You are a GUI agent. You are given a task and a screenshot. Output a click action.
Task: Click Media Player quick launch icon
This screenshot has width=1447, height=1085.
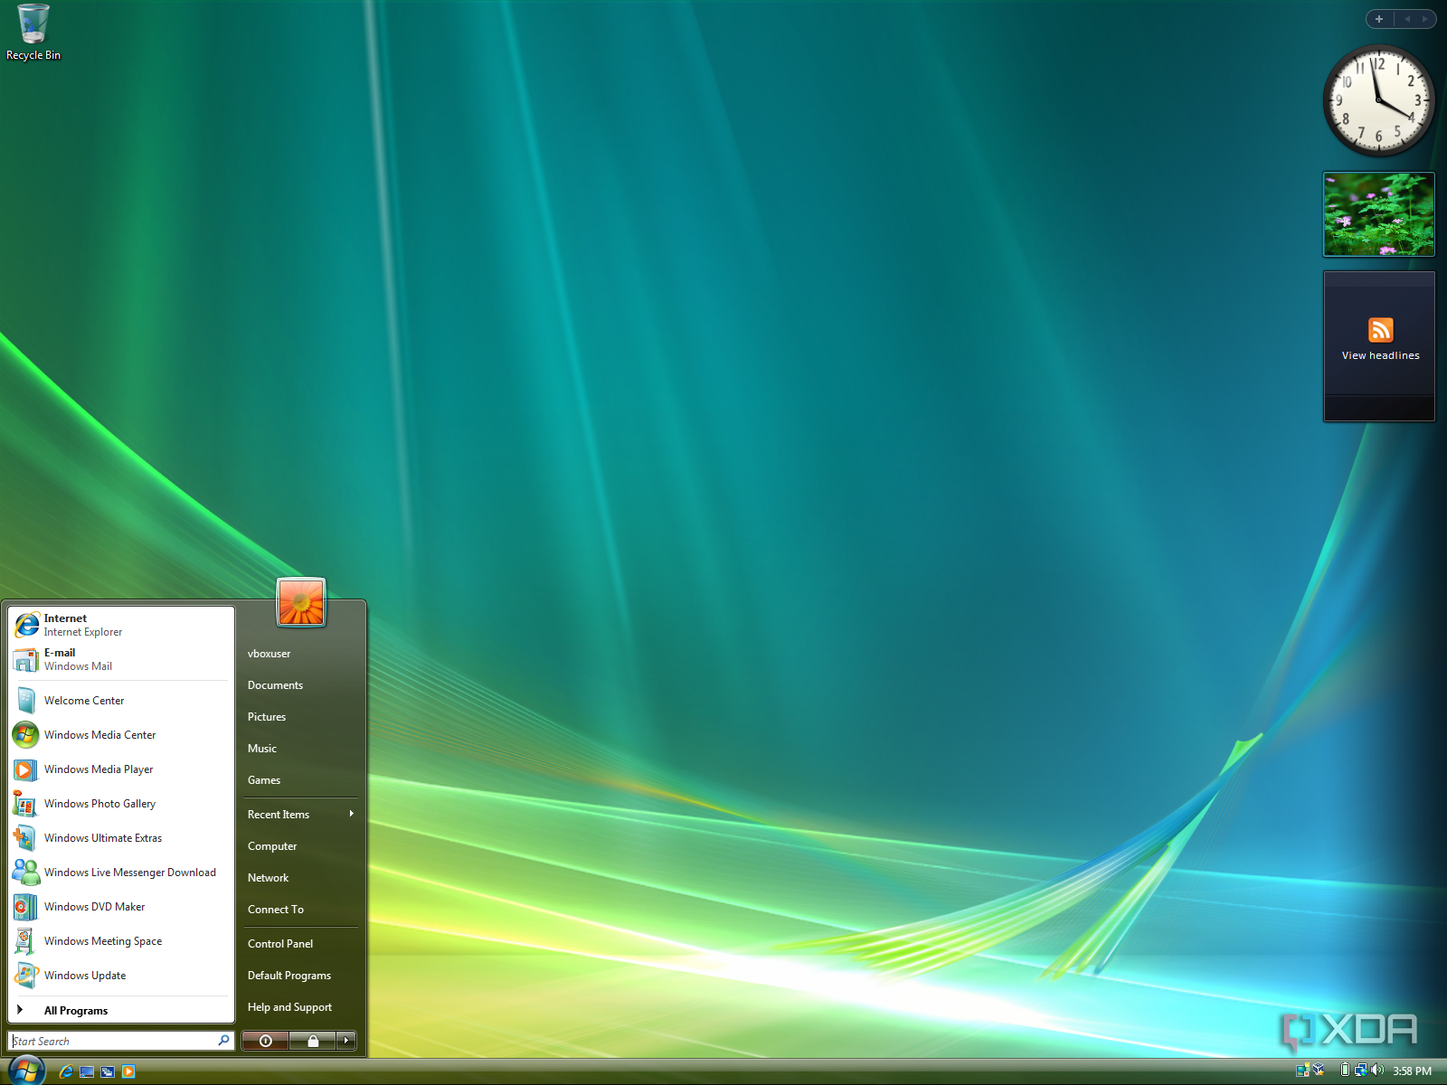pyautogui.click(x=128, y=1071)
